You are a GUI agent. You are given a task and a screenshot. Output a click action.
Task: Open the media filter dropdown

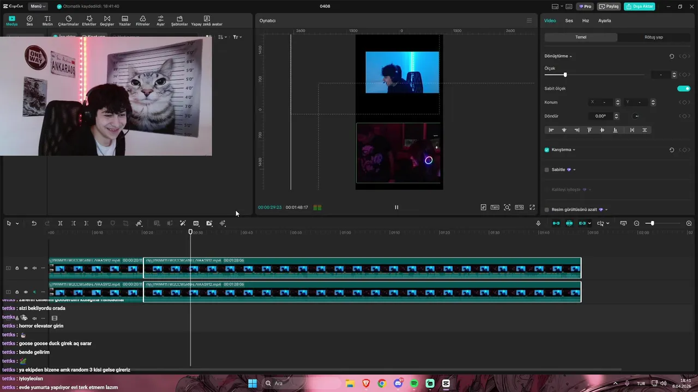pyautogui.click(x=237, y=37)
